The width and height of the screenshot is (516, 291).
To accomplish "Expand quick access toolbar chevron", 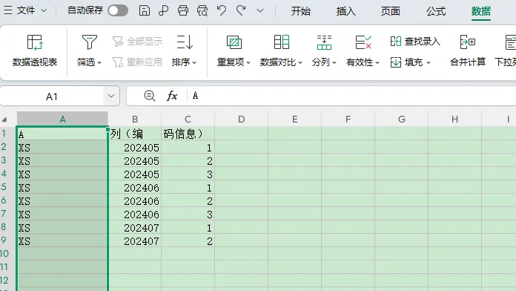I will pos(260,11).
